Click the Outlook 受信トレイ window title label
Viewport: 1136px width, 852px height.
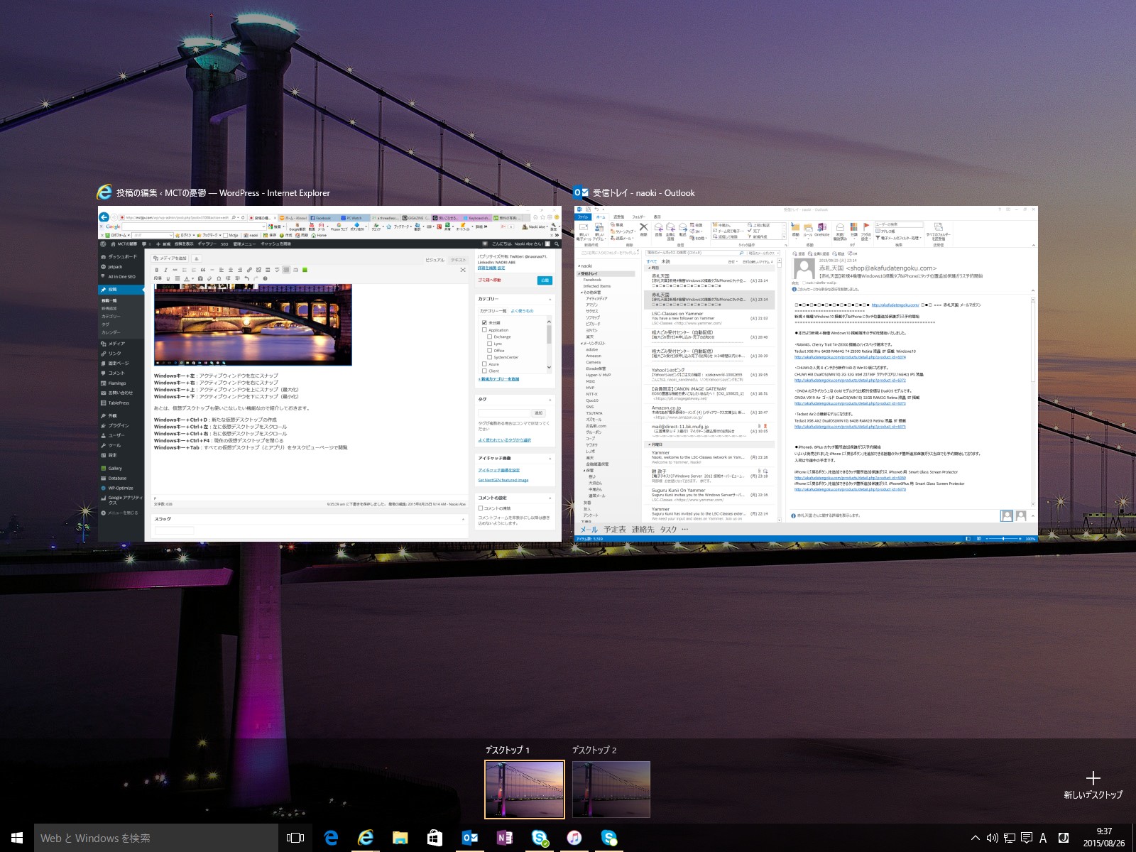pos(643,192)
